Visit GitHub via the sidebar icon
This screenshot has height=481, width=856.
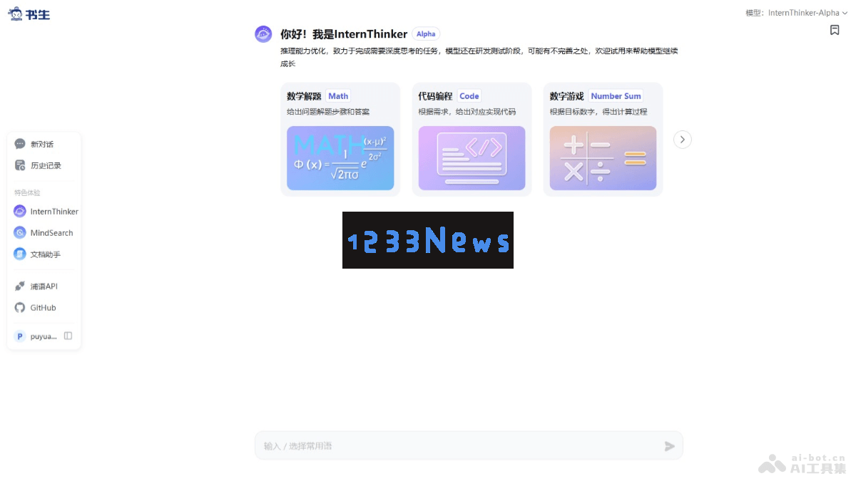[x=20, y=308]
